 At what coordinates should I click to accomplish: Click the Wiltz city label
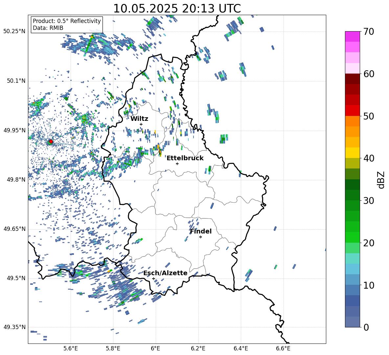click(x=139, y=119)
